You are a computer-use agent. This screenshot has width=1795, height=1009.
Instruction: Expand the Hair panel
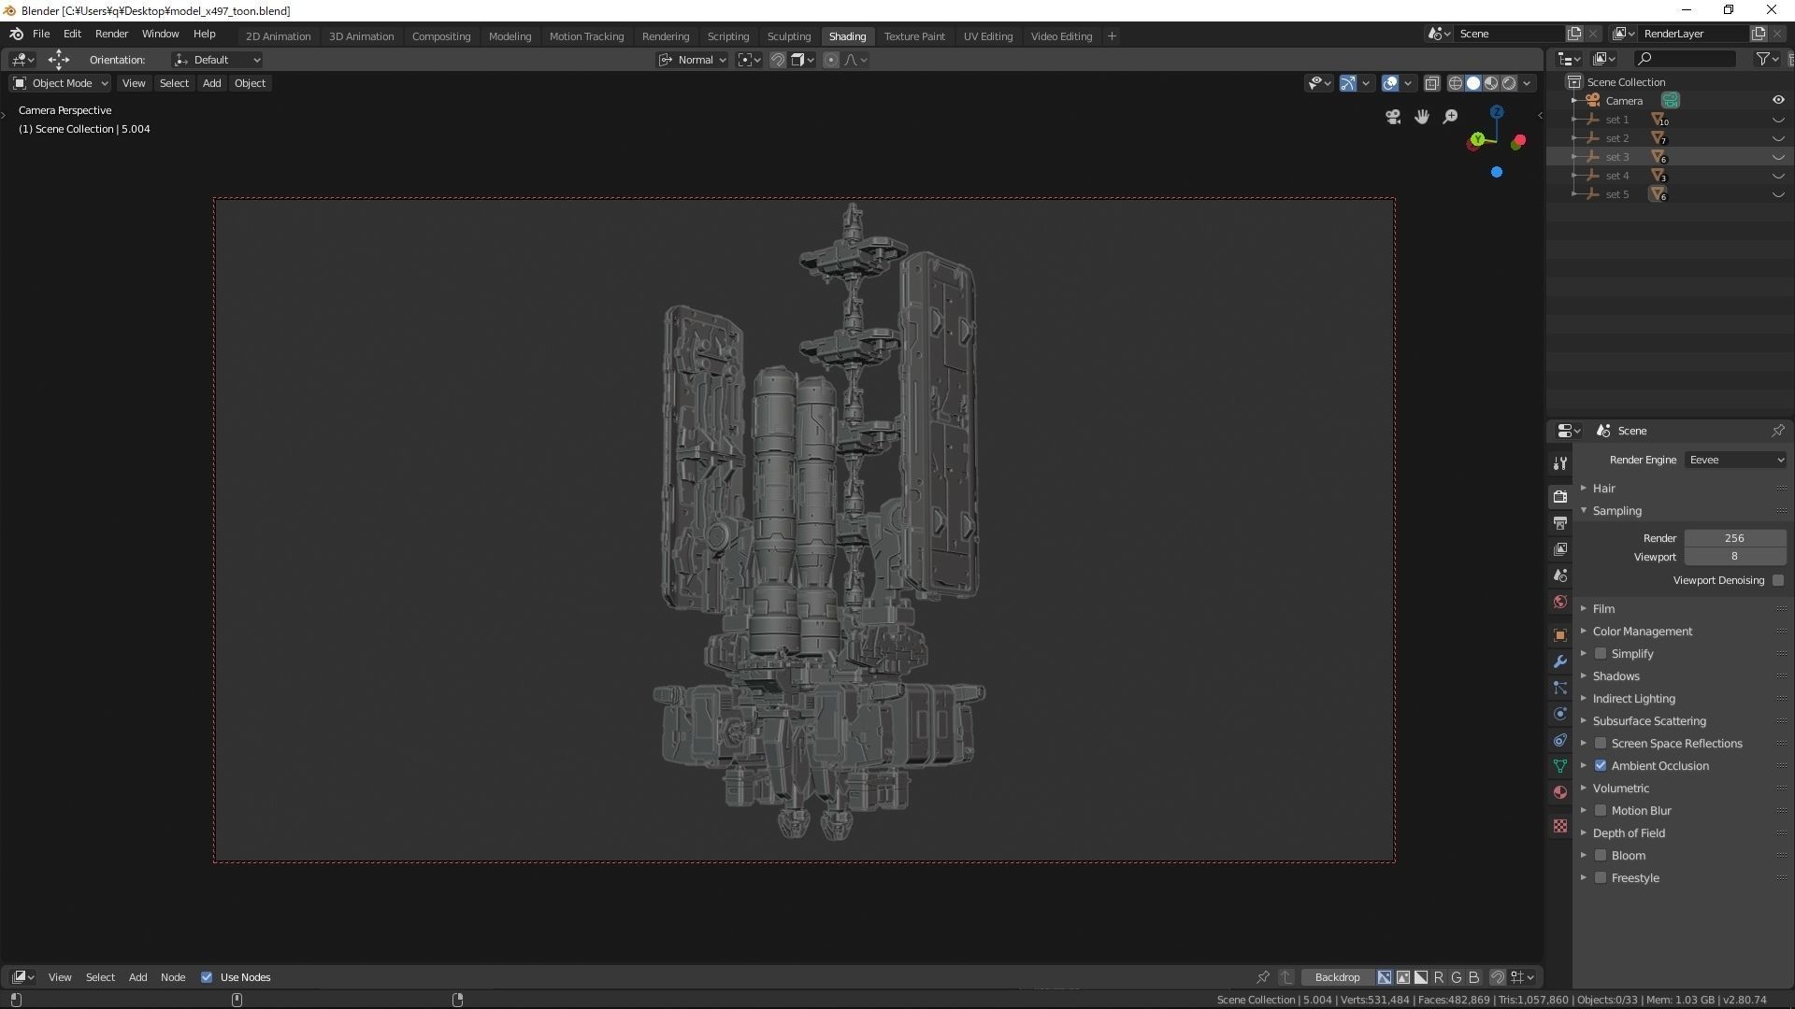pyautogui.click(x=1603, y=489)
